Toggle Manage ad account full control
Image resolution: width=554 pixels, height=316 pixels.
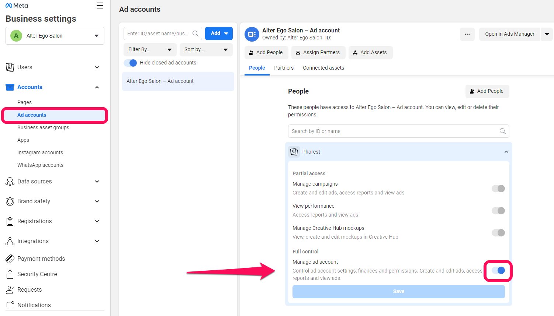click(498, 270)
